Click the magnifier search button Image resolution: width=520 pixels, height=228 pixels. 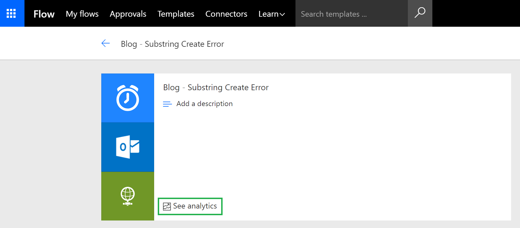[420, 13]
